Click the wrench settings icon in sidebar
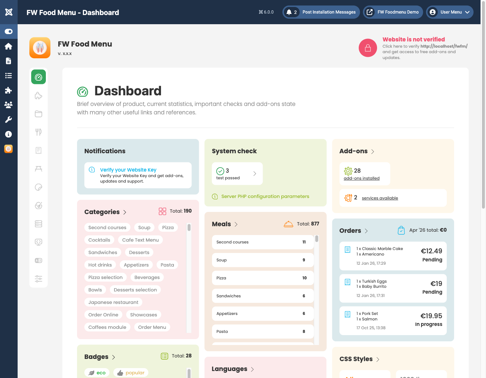The image size is (486, 378). [x=9, y=120]
